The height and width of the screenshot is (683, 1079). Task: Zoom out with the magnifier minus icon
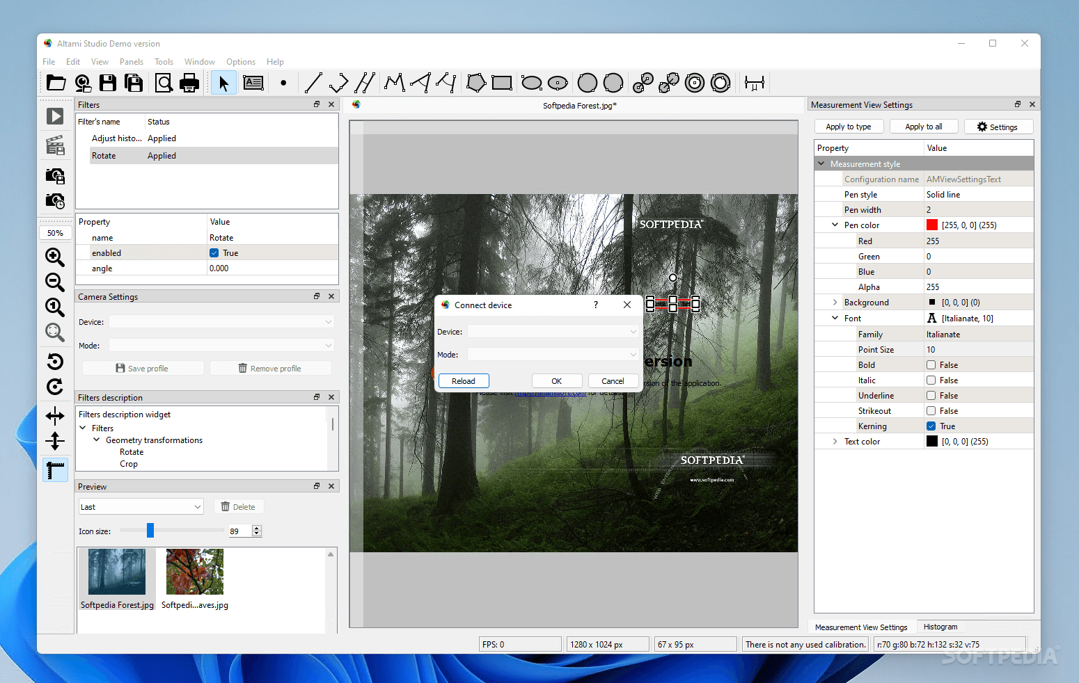55,282
